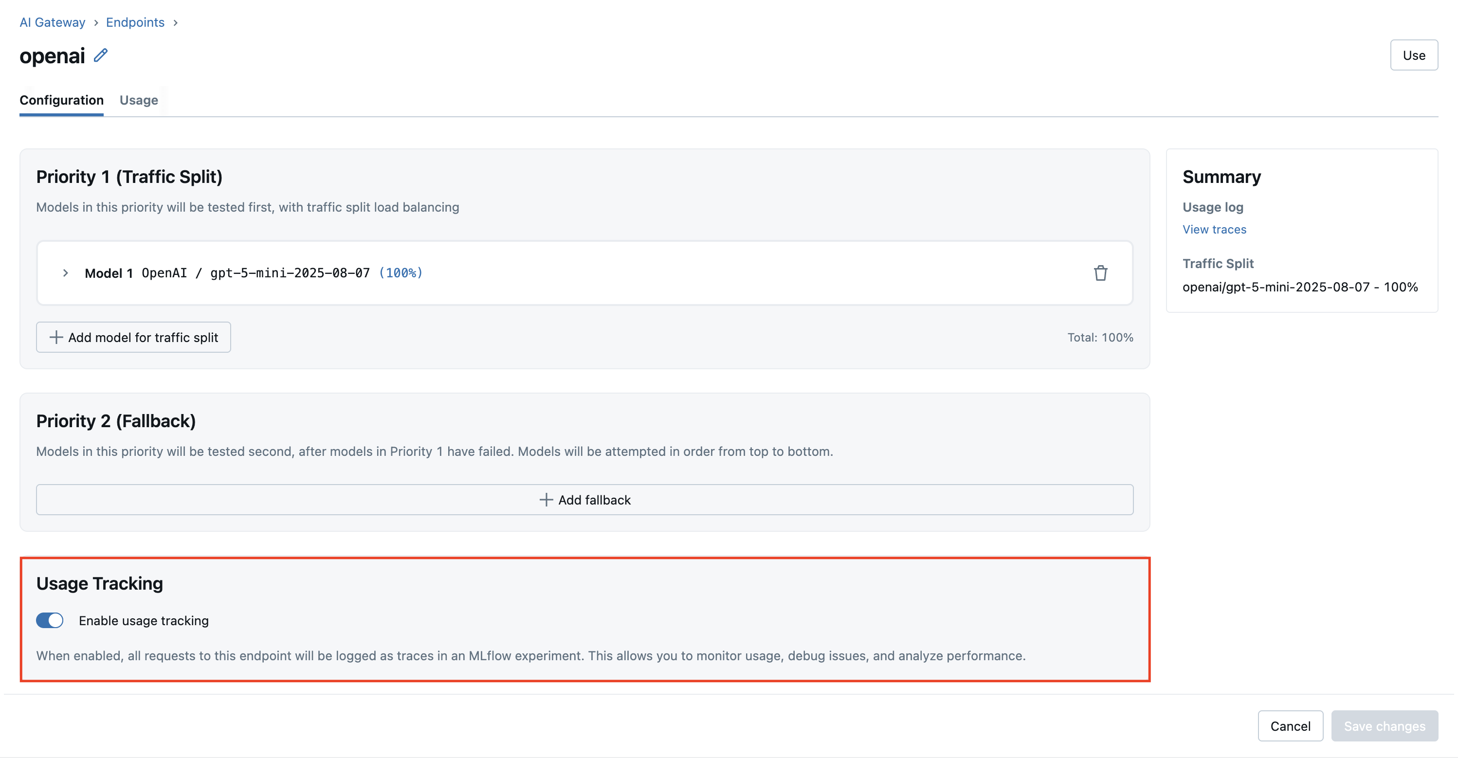Screen dimensions: 1458x758
Task: Delete Model 1 using the trash icon
Action: pos(1100,273)
